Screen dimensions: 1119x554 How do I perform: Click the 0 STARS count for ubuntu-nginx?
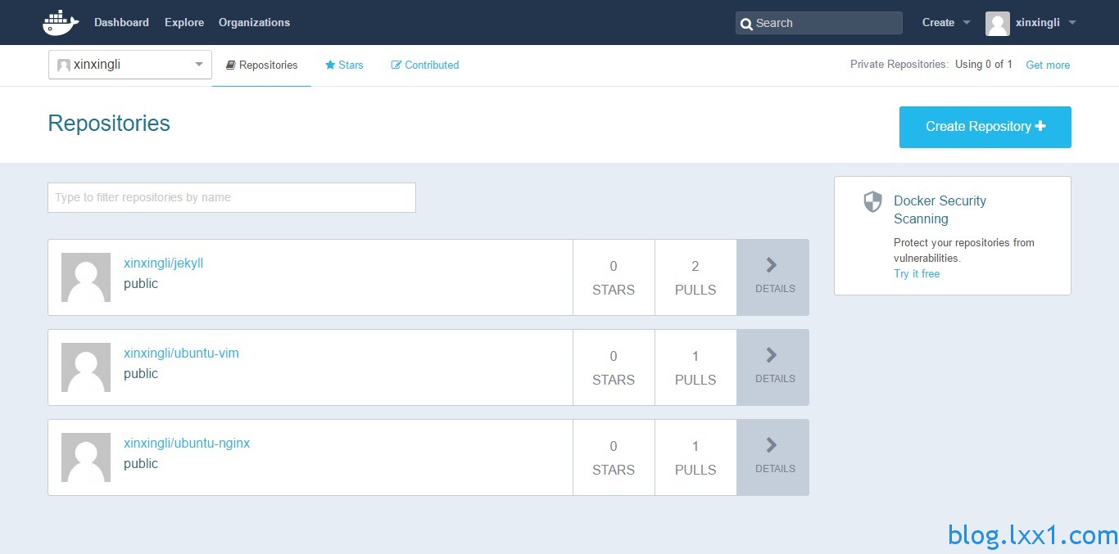614,457
